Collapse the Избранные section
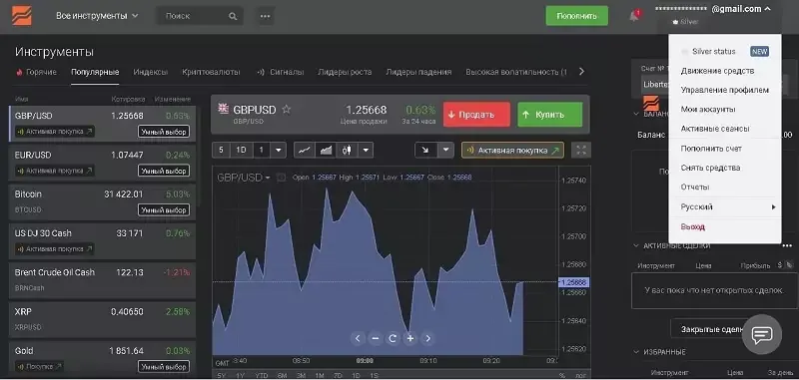 636,351
